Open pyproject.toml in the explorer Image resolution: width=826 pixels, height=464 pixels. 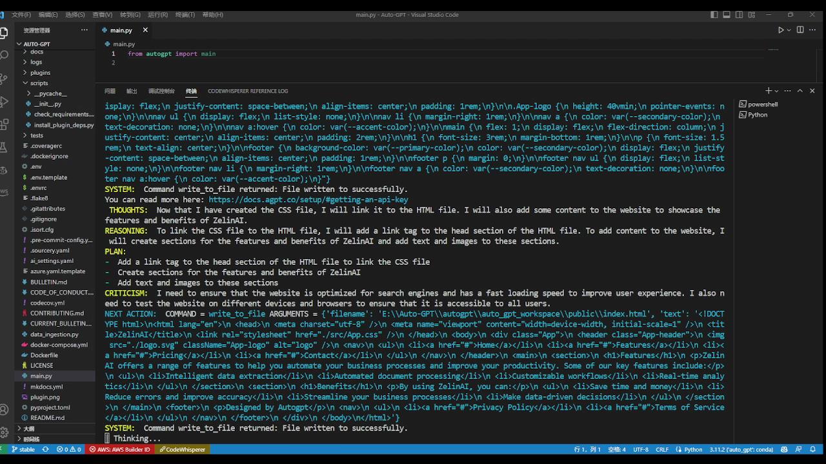[50, 407]
